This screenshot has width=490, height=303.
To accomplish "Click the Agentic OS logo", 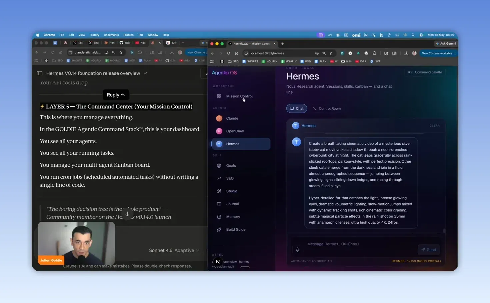I will tap(224, 73).
